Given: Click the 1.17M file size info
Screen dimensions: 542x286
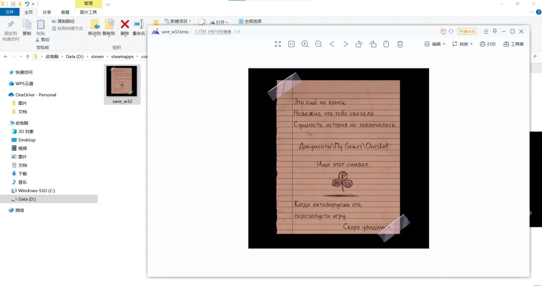Looking at the screenshot, I should 200,32.
